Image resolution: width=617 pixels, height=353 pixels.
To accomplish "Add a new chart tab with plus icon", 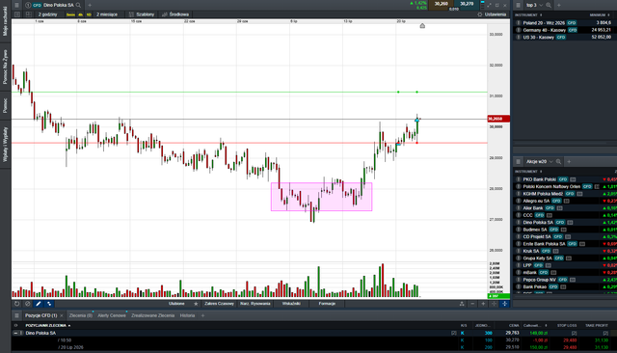I will (x=90, y=5).
